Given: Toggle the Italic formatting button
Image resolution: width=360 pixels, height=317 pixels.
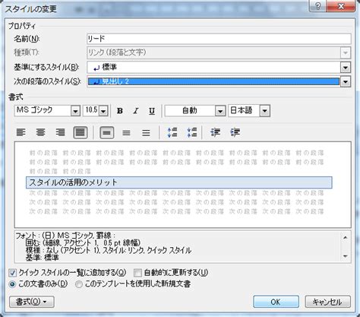Looking at the screenshot, I should coord(136,111).
